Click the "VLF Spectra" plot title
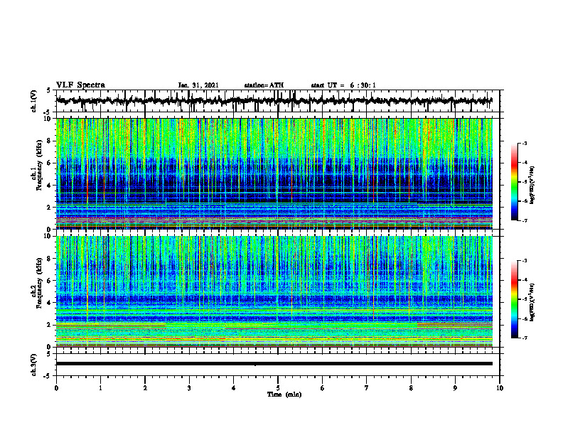The height and width of the screenshot is (435, 563). [x=80, y=85]
